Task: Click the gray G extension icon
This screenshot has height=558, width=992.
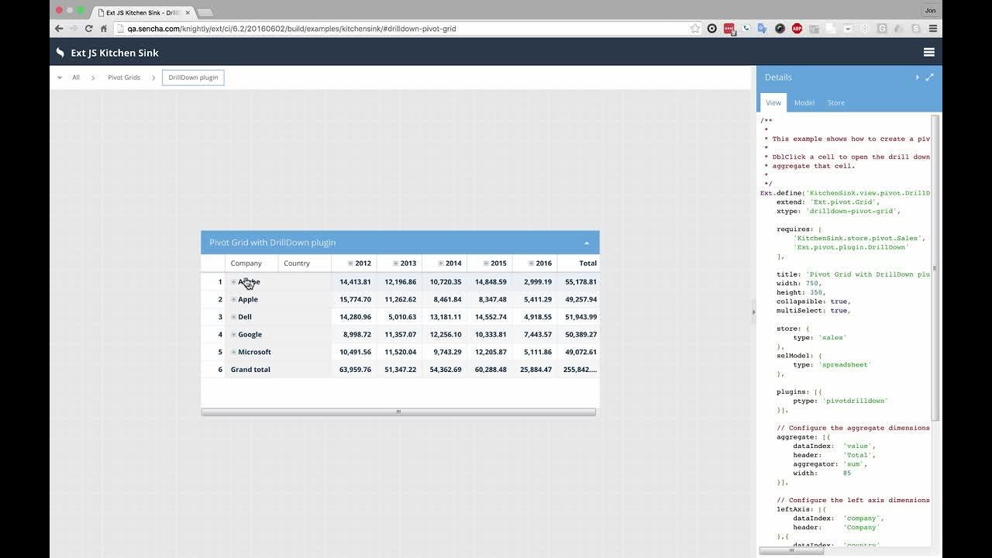Action: (x=882, y=29)
